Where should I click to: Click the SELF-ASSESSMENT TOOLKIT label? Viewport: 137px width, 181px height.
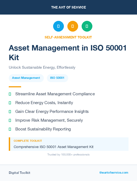click(x=68, y=37)
